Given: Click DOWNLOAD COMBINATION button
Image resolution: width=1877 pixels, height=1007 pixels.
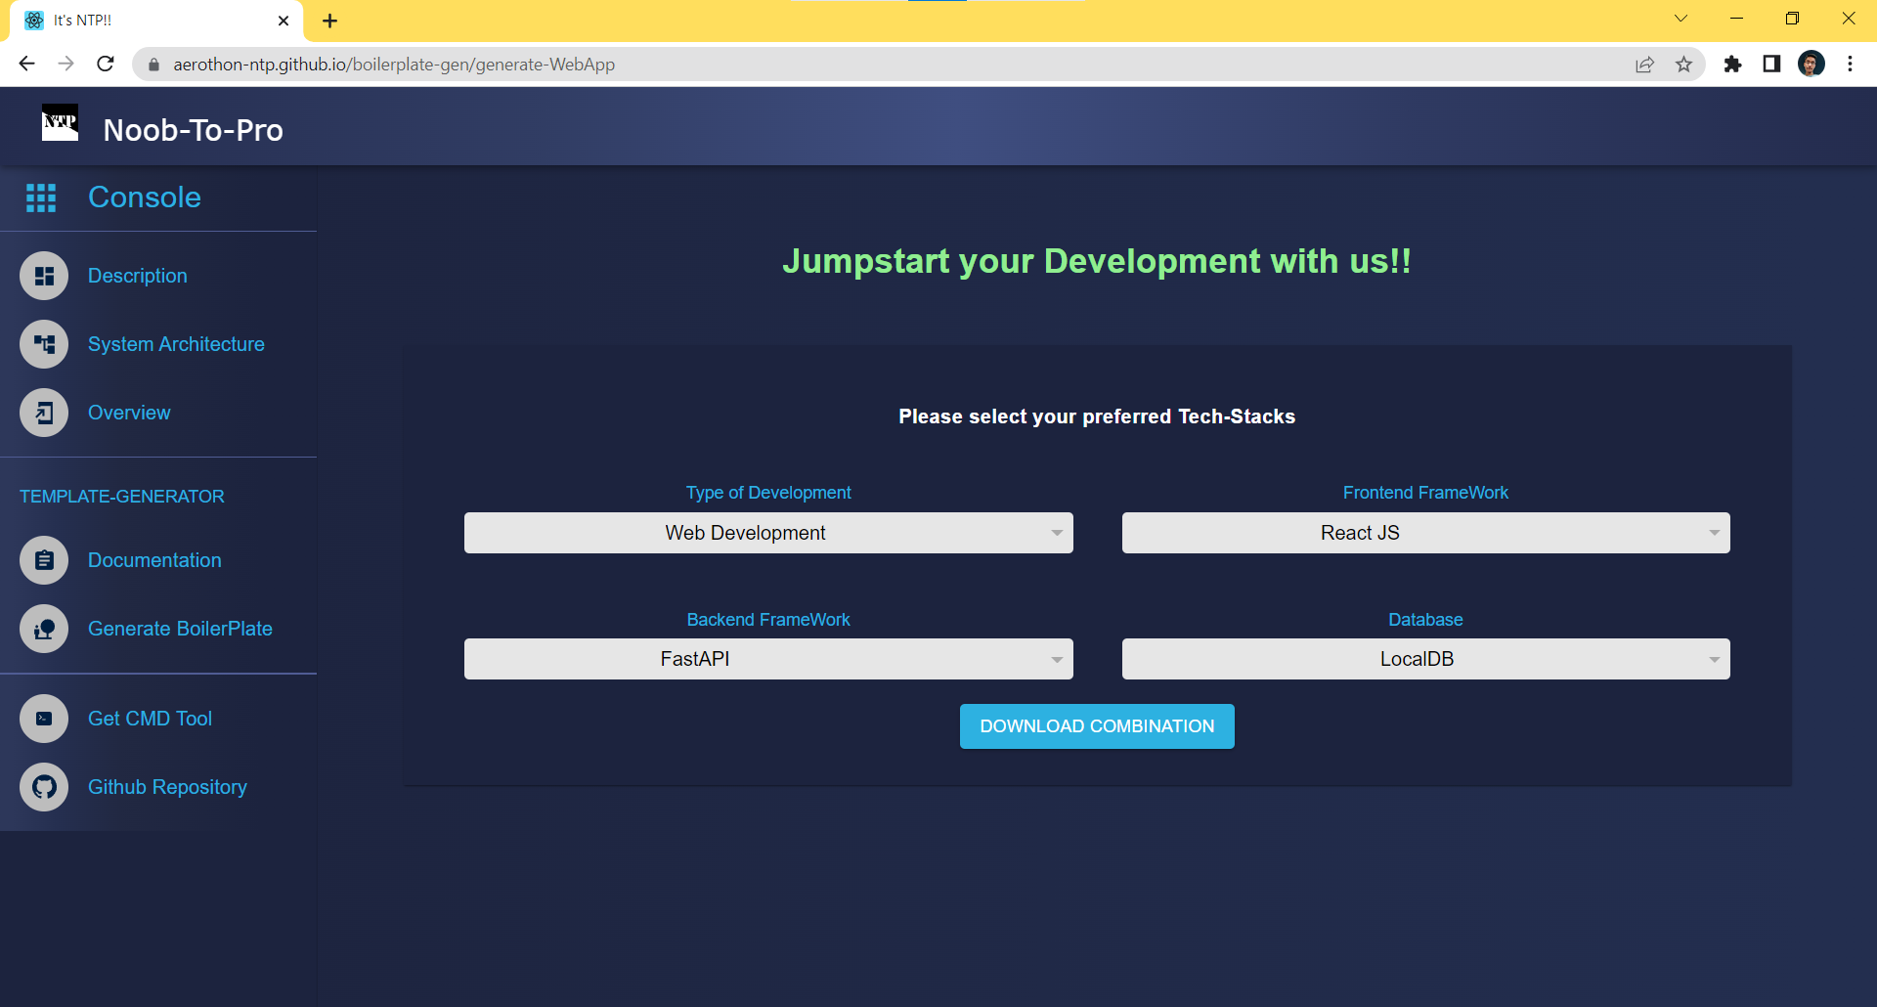Looking at the screenshot, I should 1097,726.
